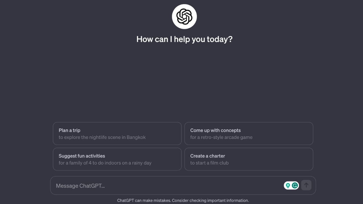Click the ChatGPT logo at the top
The image size is (363, 204).
[x=184, y=16]
